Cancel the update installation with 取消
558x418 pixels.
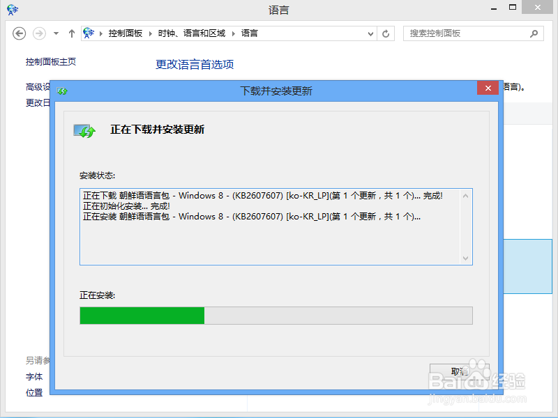(x=459, y=372)
